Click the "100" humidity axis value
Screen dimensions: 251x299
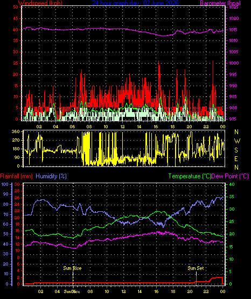pyautogui.click(x=5, y=184)
